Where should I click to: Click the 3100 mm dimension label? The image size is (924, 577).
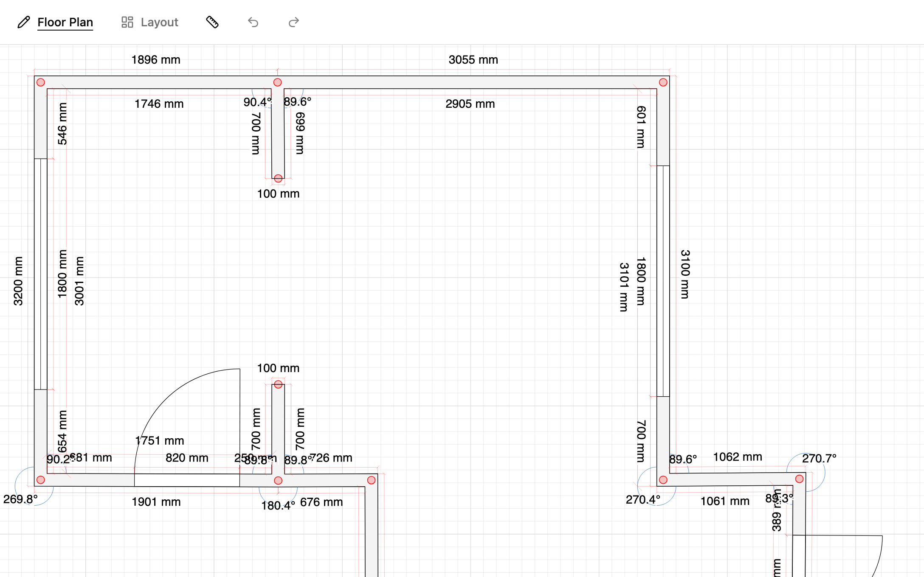tap(685, 274)
